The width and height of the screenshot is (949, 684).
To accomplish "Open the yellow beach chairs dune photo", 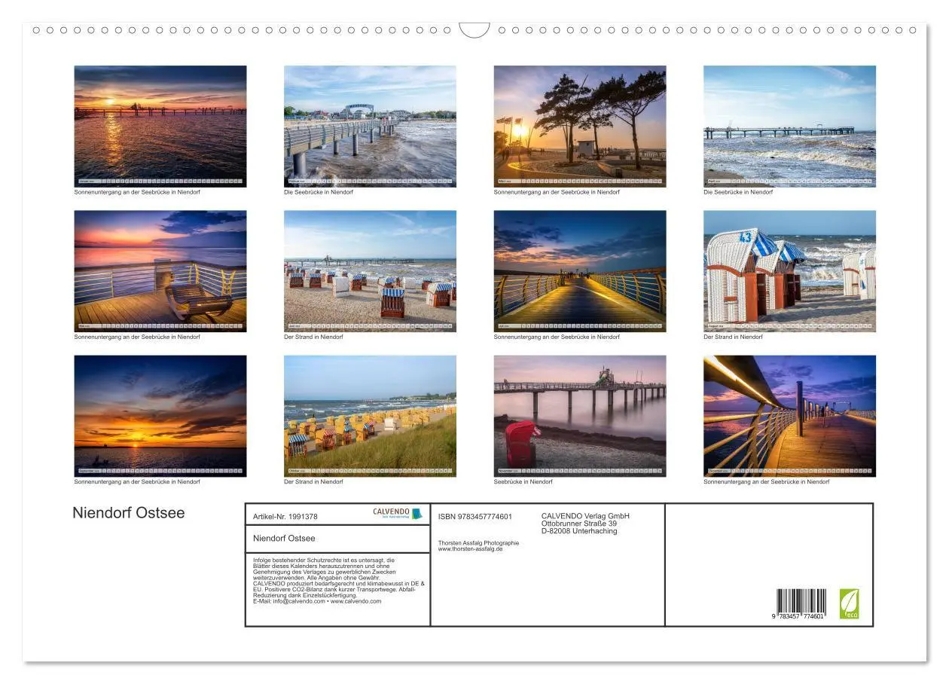I will click(x=370, y=416).
